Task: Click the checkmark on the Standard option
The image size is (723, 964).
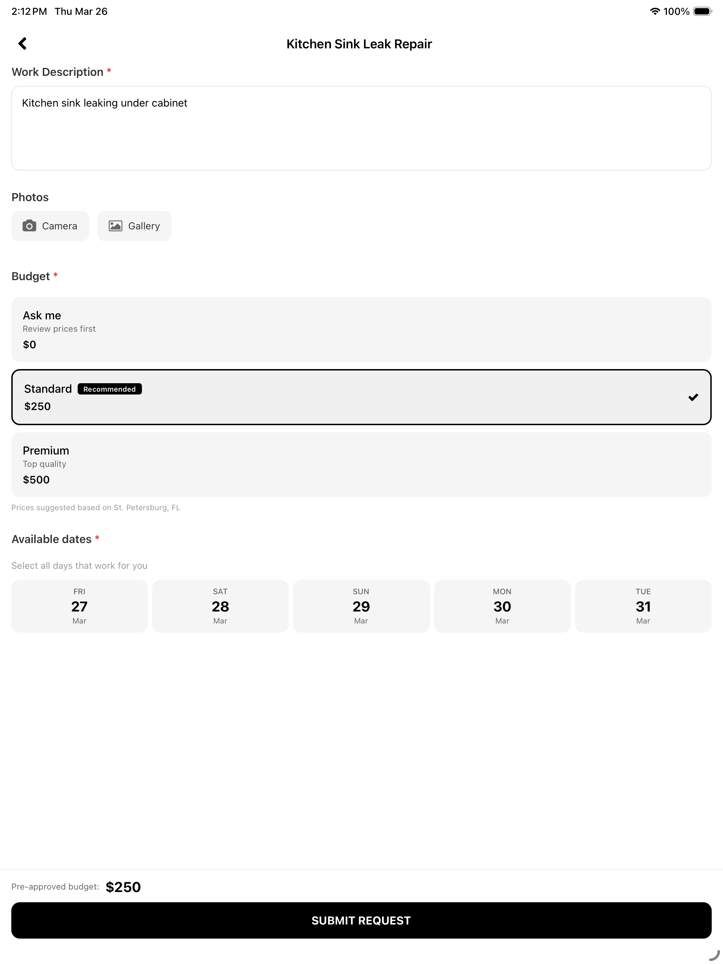Action: coord(693,397)
